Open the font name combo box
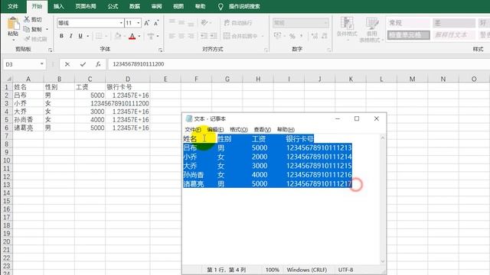Viewport: 490px width, 275px height. click(90, 23)
